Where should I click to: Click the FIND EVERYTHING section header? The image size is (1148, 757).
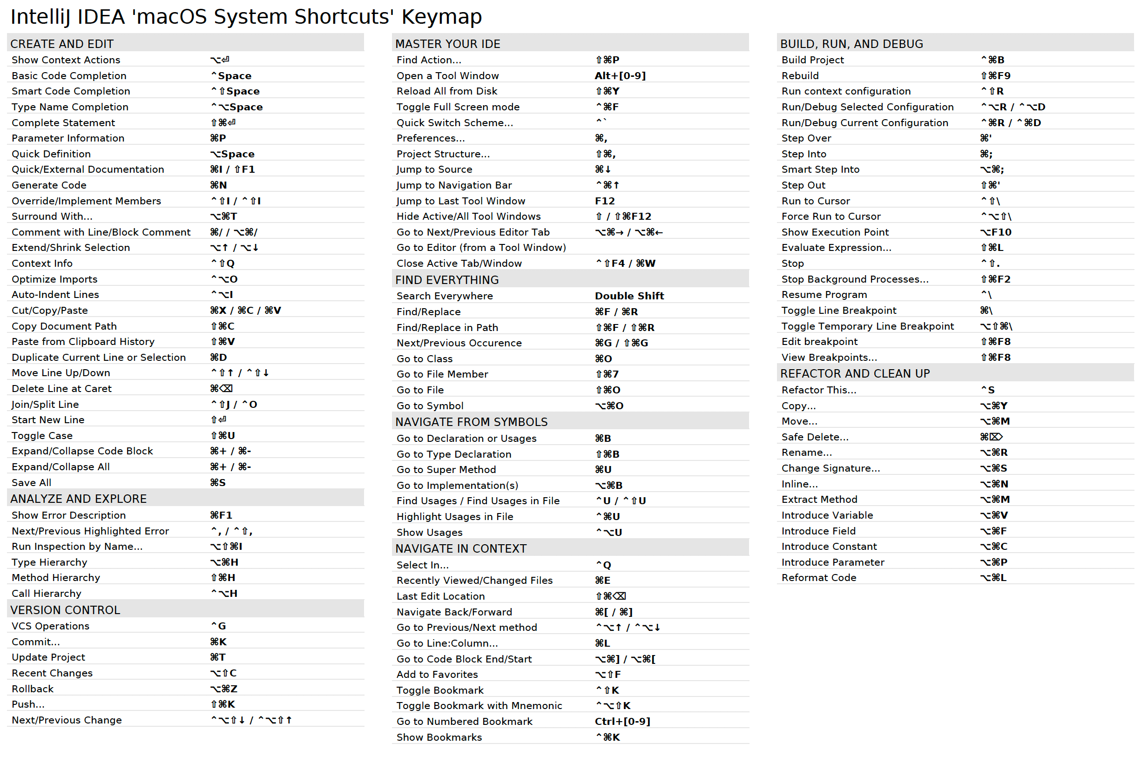446,279
